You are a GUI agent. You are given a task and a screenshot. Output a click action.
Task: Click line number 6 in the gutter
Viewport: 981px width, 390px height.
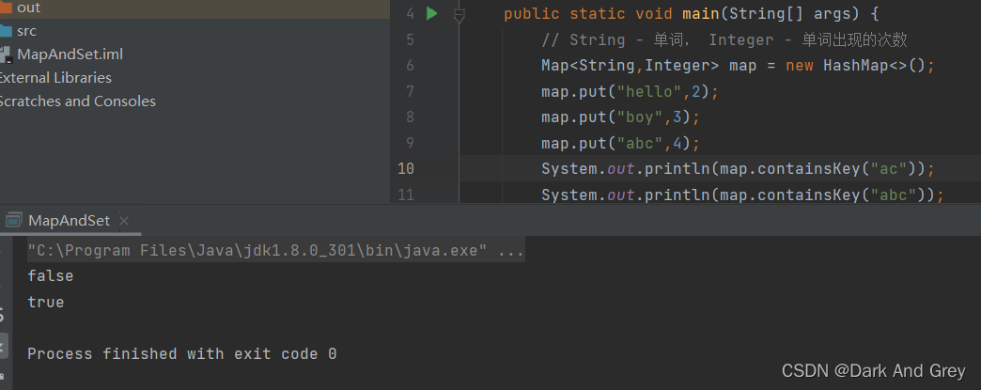click(410, 65)
